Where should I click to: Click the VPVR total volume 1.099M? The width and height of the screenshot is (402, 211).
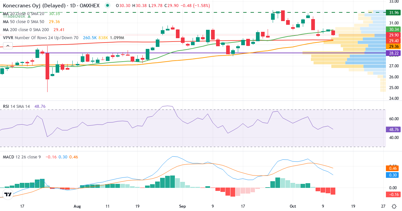click(x=117, y=38)
